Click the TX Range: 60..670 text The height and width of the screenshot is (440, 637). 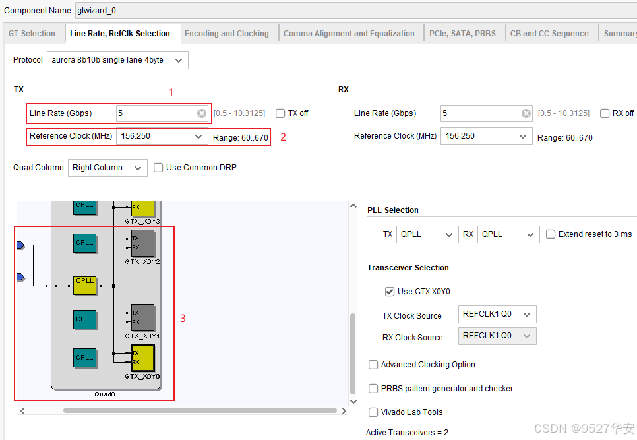tap(241, 138)
